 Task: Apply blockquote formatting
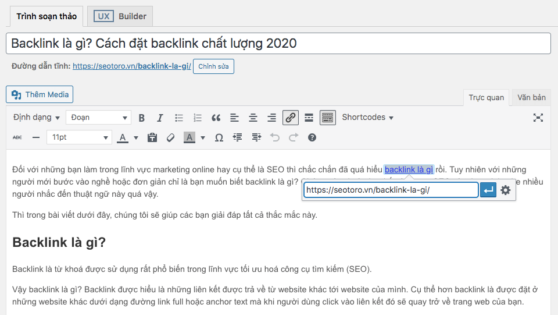216,118
